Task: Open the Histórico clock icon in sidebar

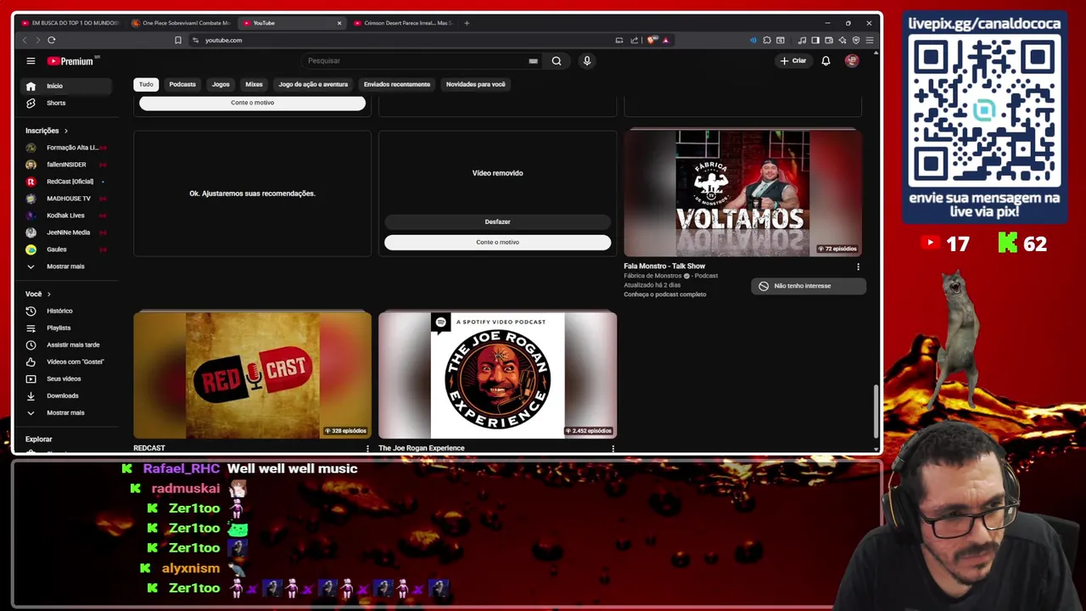Action: 31,311
